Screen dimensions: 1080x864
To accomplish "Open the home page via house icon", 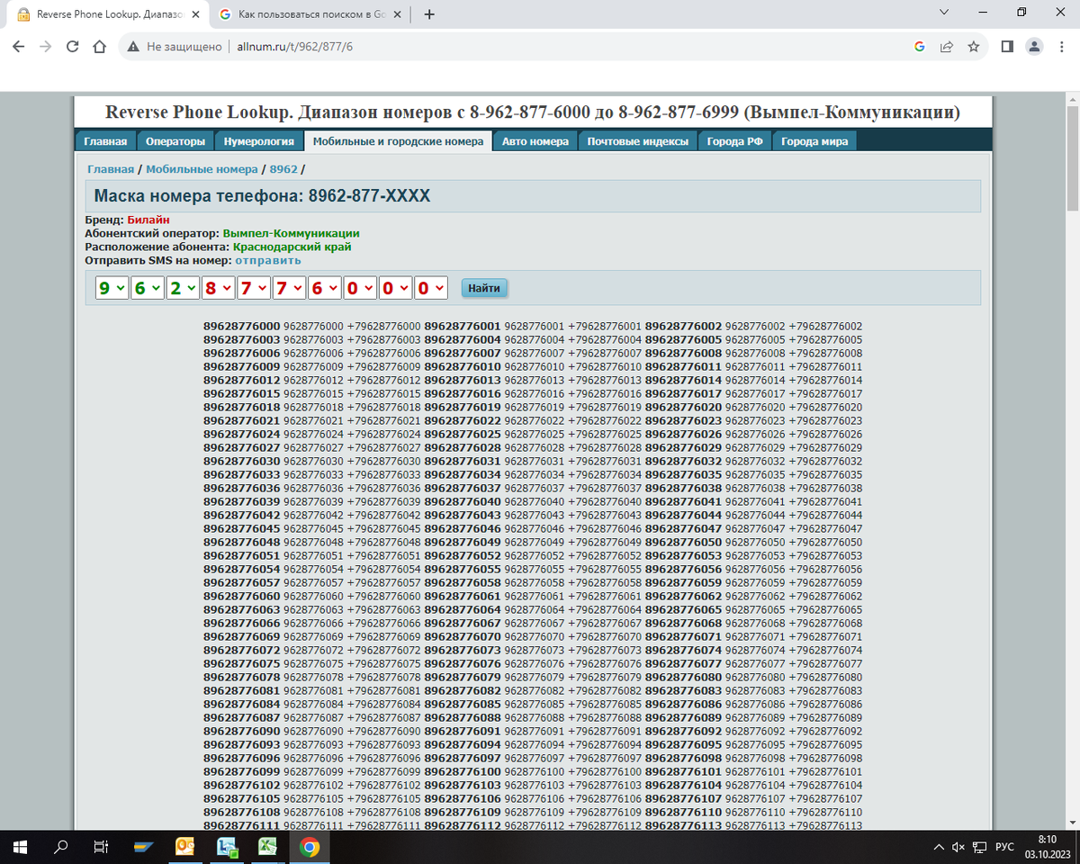I will tap(100, 46).
